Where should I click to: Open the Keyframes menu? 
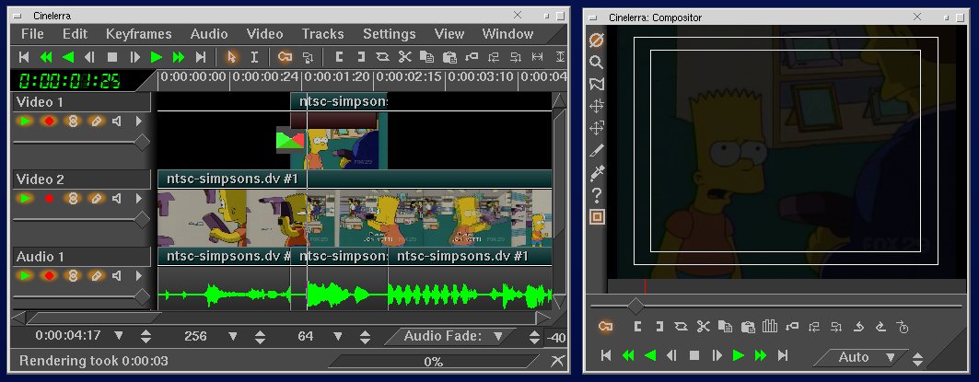click(138, 34)
